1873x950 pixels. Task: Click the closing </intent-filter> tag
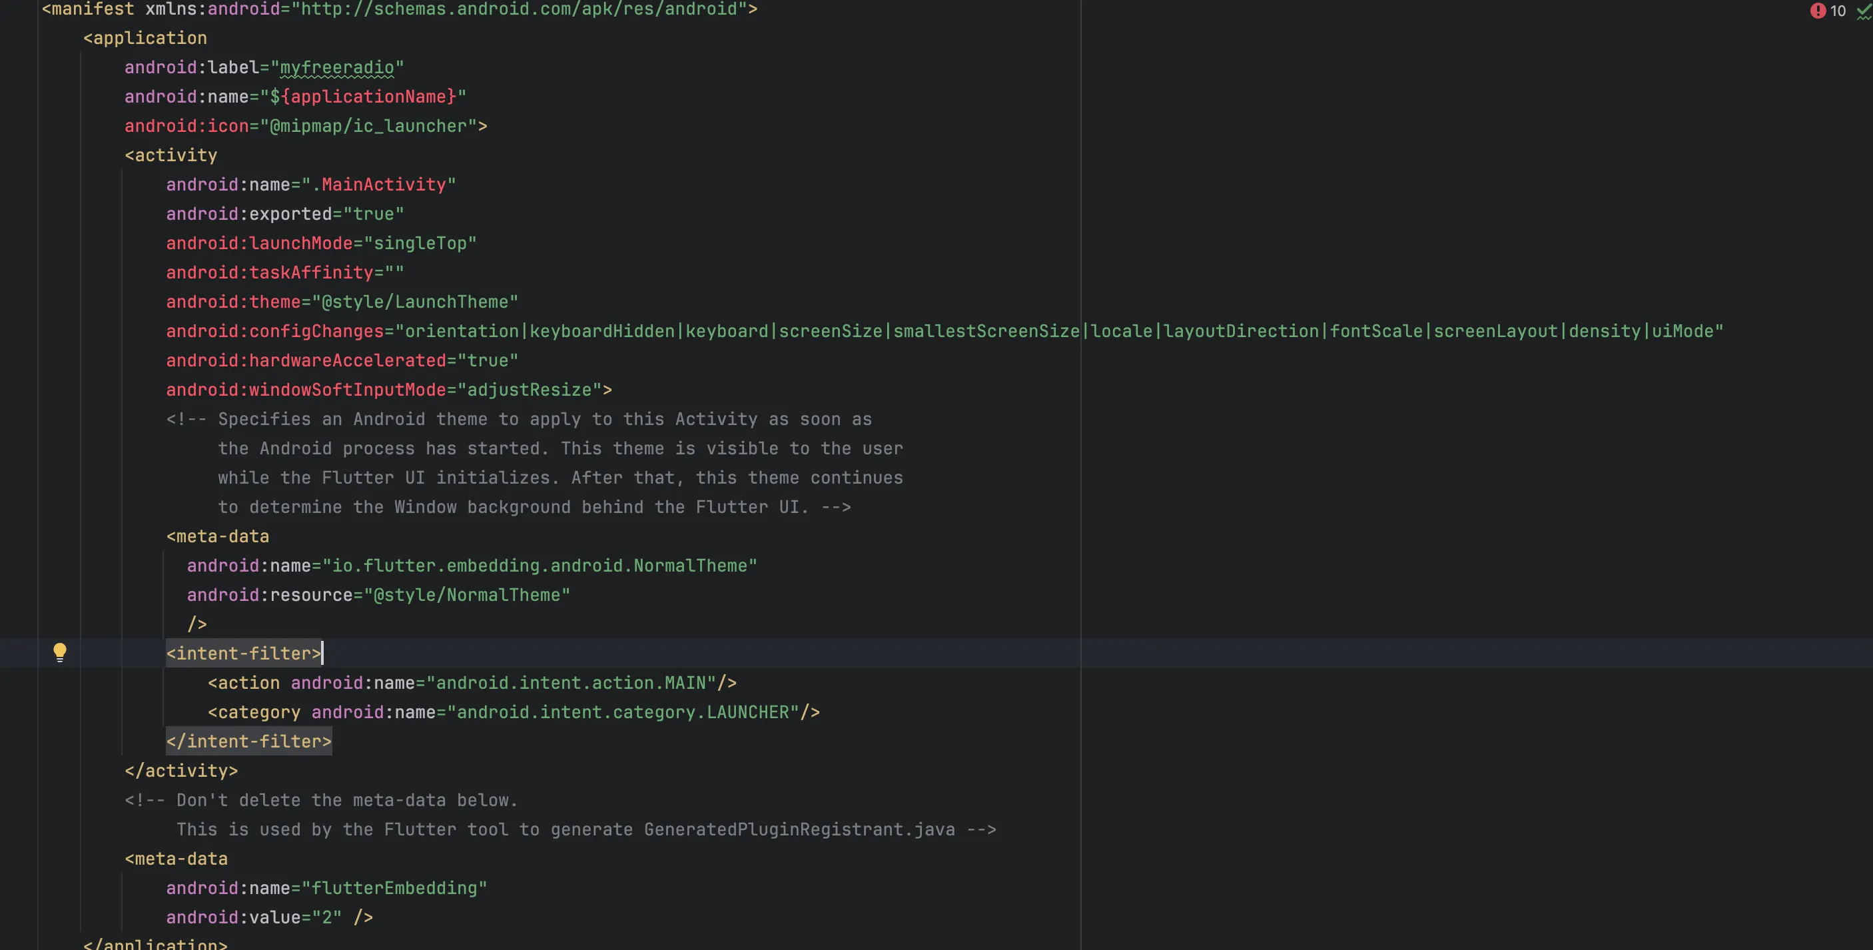pos(248,741)
